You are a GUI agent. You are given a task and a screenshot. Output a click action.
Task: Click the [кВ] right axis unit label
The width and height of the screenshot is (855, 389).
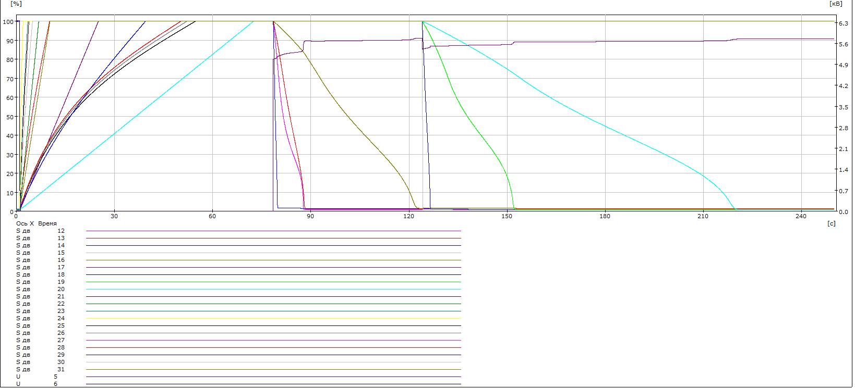[x=836, y=4]
